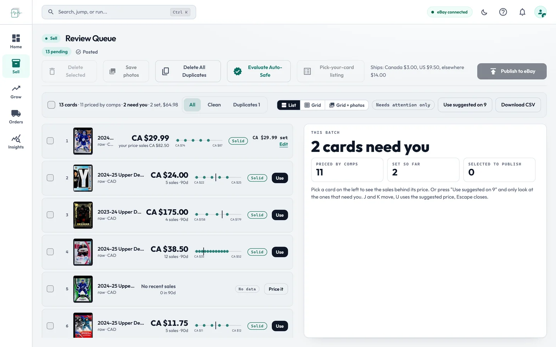Click Evaluate Auto-Safe button
The image size is (556, 347).
(x=259, y=71)
